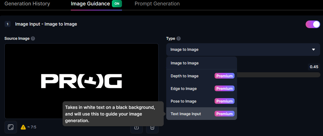Click Premium badge beside Text Image Input
The height and width of the screenshot is (136, 323).
tap(224, 114)
